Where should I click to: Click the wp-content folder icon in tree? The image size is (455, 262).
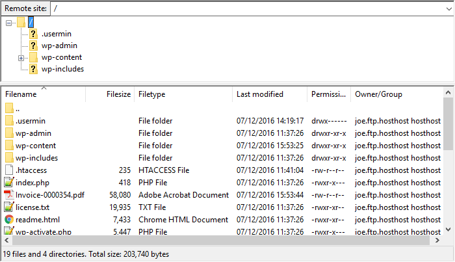pos(33,57)
